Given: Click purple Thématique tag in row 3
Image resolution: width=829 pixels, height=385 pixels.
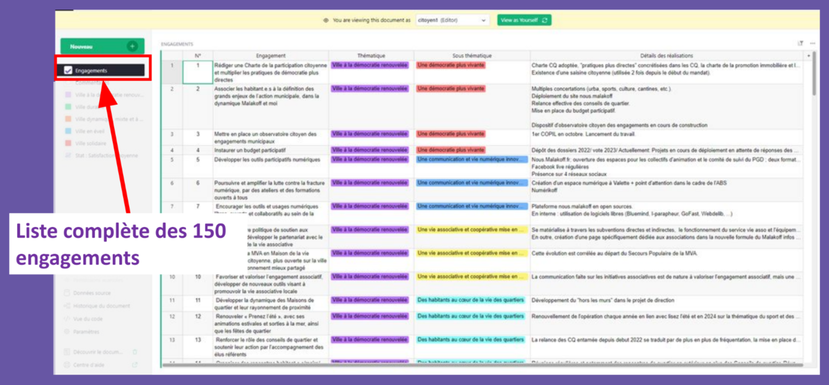Looking at the screenshot, I should point(370,134).
